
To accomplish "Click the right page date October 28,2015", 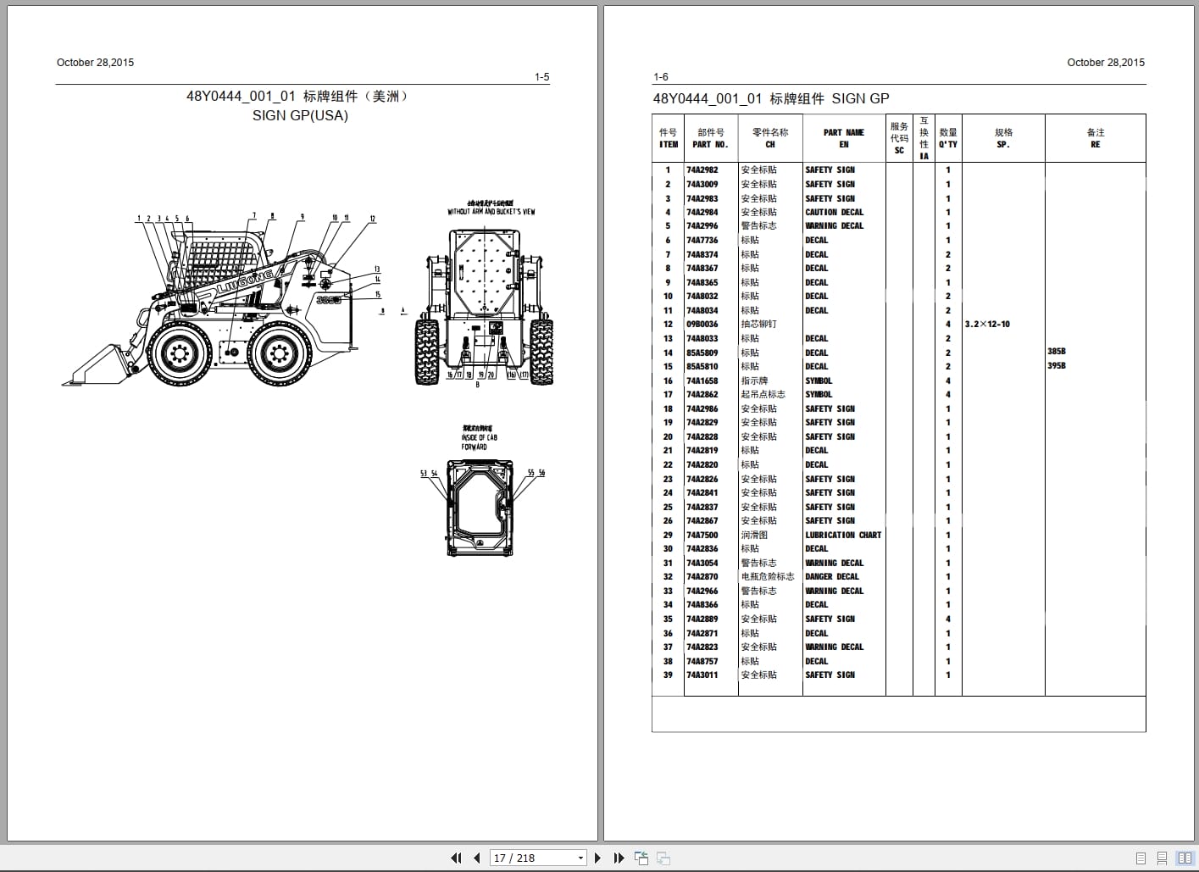I will pos(1106,63).
